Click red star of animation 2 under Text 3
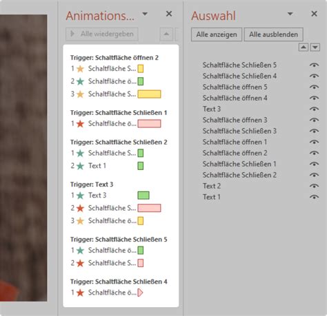The image size is (327, 316). click(x=80, y=208)
